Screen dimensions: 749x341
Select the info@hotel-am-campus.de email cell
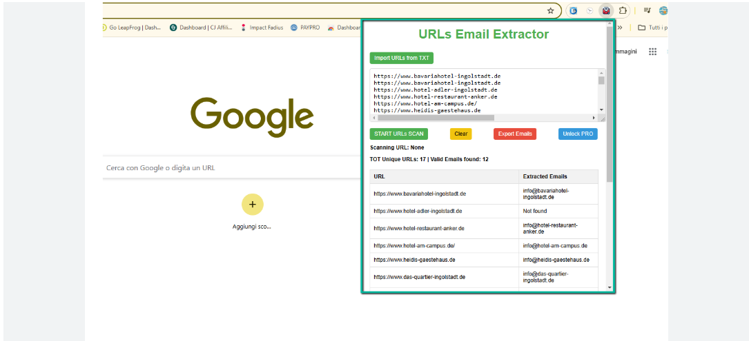(x=558, y=246)
